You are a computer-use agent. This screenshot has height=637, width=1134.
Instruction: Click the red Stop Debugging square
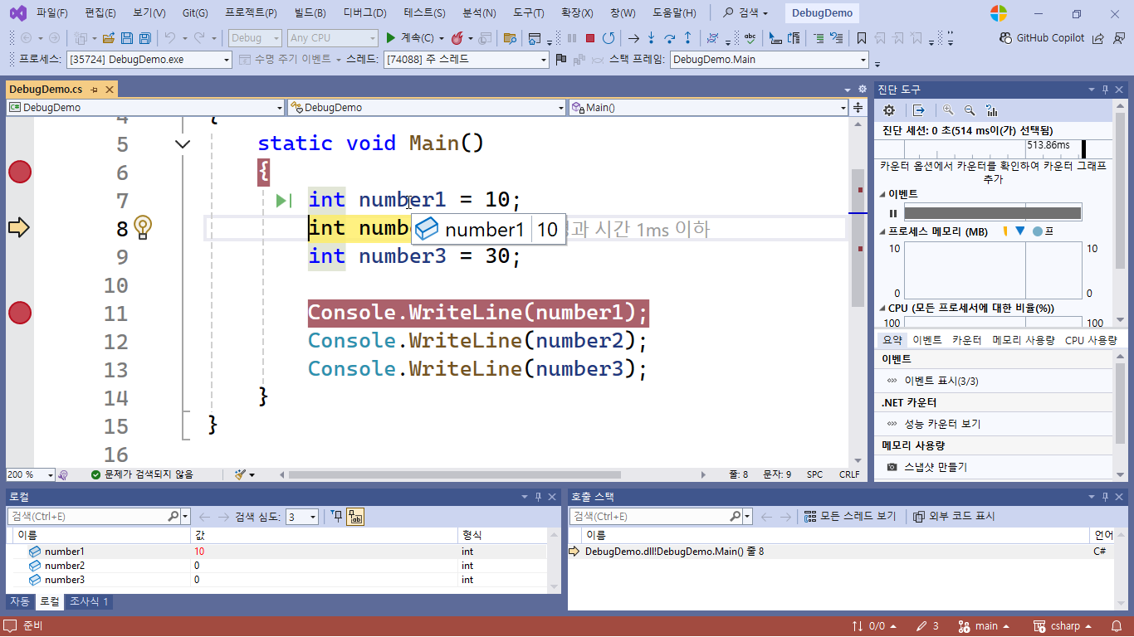[x=589, y=38]
